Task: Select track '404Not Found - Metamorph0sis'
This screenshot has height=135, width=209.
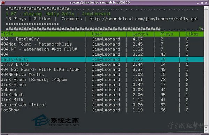Action: (x=102, y=44)
